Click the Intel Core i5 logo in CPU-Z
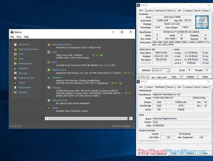The height and width of the screenshot is (161, 213). 202,22
